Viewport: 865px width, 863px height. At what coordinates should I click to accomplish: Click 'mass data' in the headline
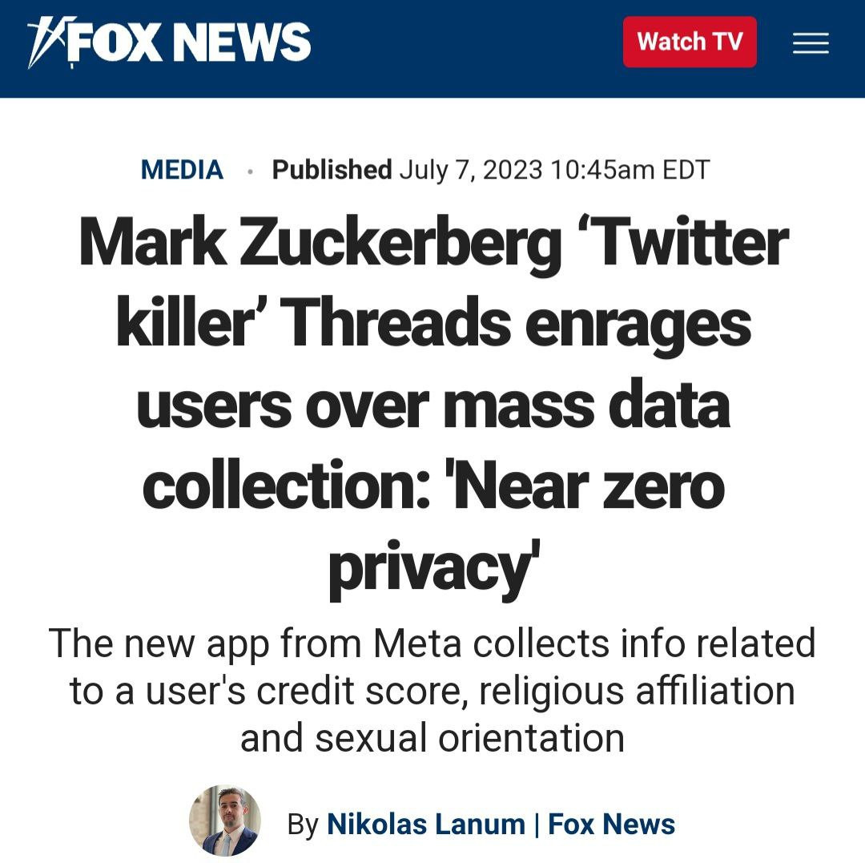586,405
